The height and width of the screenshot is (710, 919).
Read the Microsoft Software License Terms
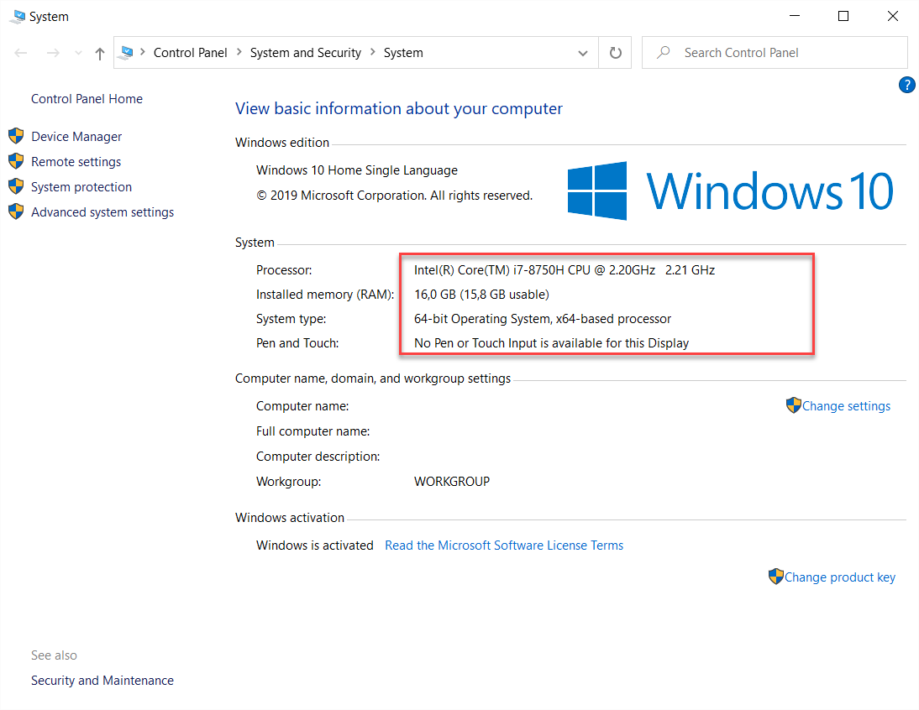point(504,546)
